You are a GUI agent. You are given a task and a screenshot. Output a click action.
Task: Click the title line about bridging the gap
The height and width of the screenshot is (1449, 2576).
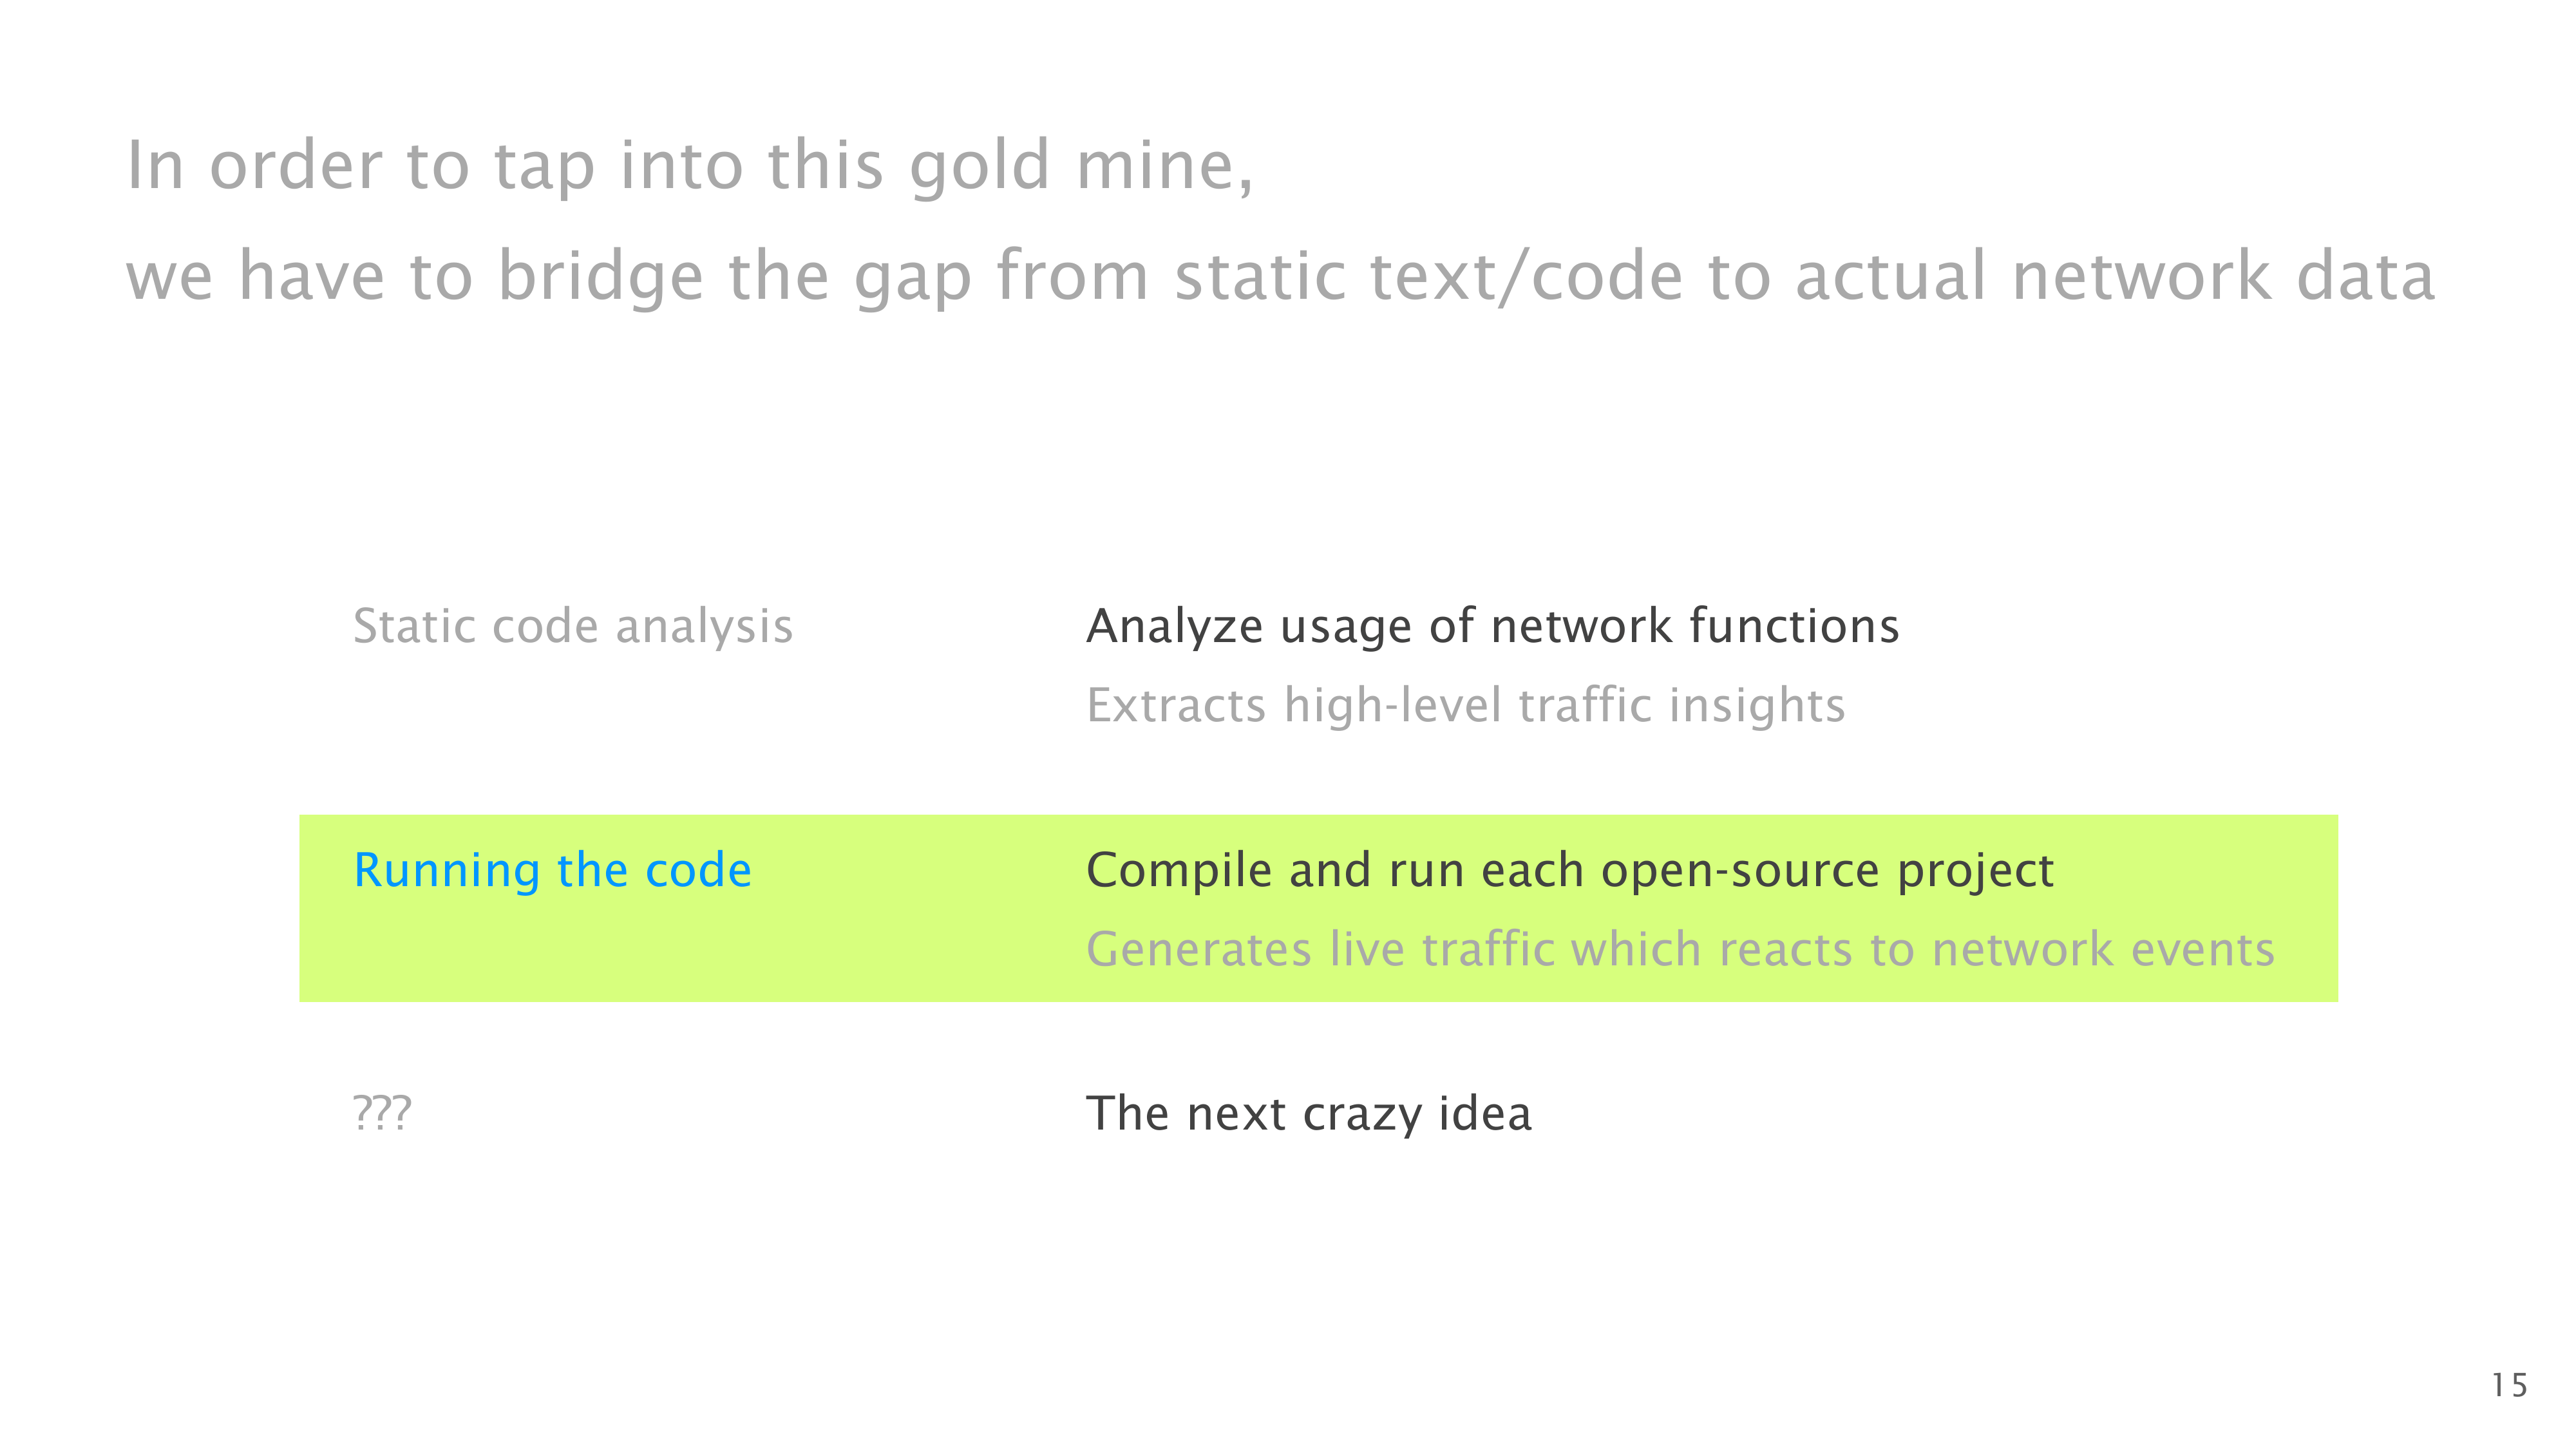[x=1280, y=276]
